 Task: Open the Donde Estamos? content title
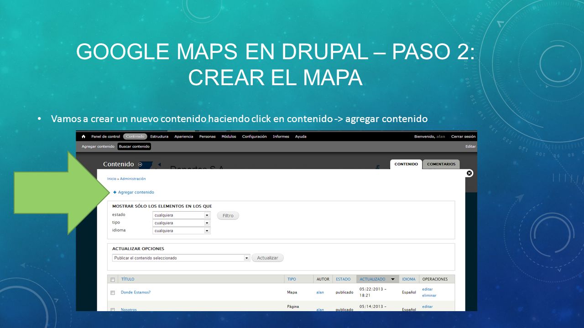(136, 292)
